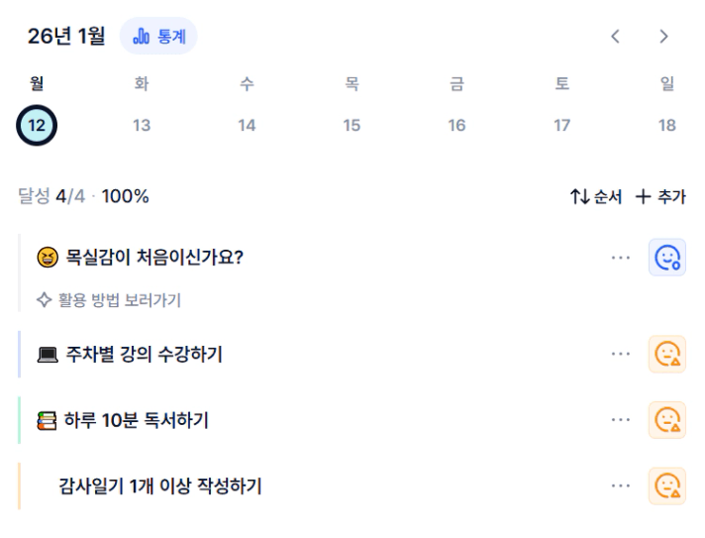
Task: Click the 순서 sort order button
Action: tap(596, 196)
